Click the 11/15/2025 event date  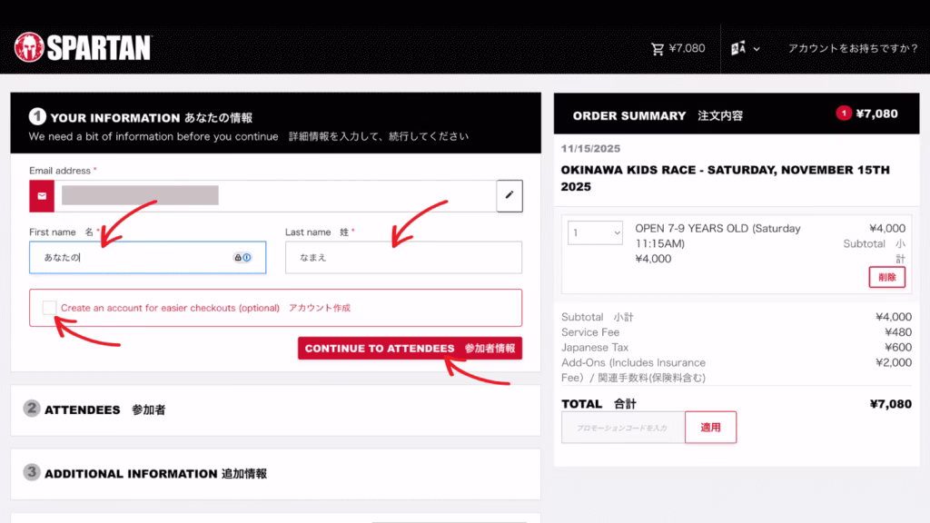point(590,148)
